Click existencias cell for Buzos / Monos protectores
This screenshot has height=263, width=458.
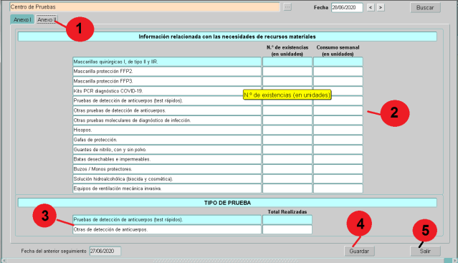(x=287, y=169)
